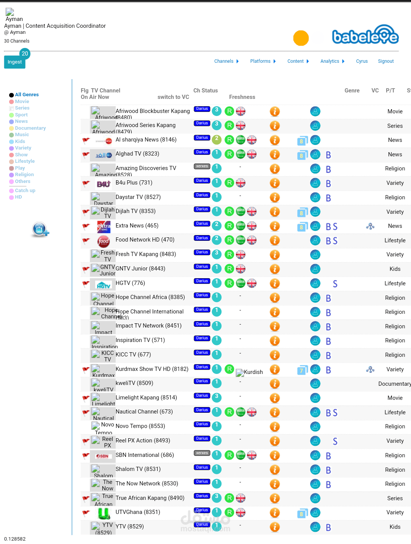Open the 8 badge icon for UTVGhana
The width and height of the screenshot is (411, 544).
tap(303, 513)
